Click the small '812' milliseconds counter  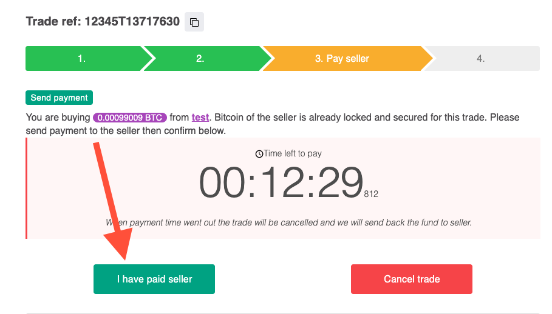[371, 194]
